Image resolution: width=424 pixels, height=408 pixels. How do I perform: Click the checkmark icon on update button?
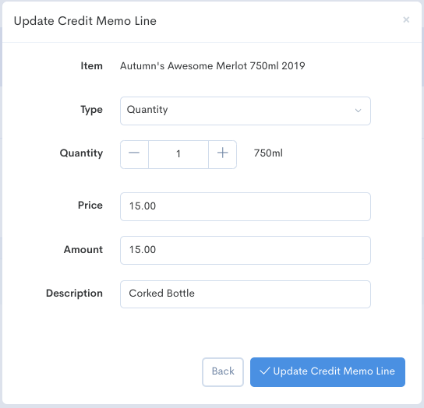point(264,371)
